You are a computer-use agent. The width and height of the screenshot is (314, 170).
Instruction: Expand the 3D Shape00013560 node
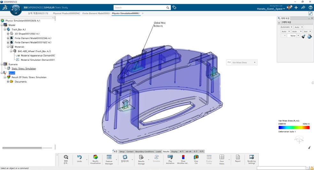tap(8, 33)
